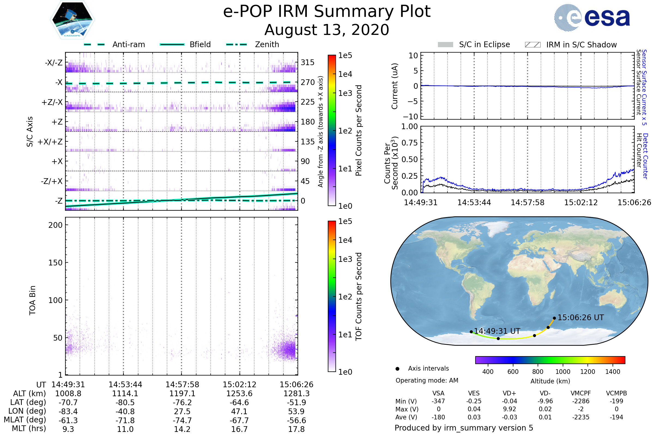The image size is (654, 436).
Task: Click the Anti-ram dashed line legend marker
Action: 94,44
